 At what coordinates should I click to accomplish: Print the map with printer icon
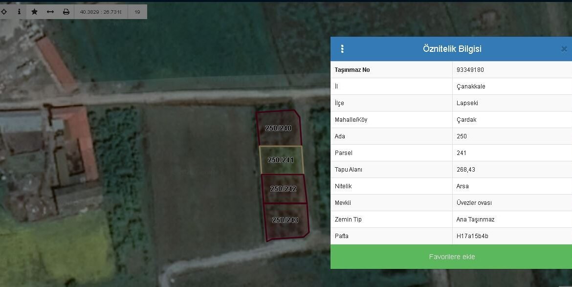point(66,11)
